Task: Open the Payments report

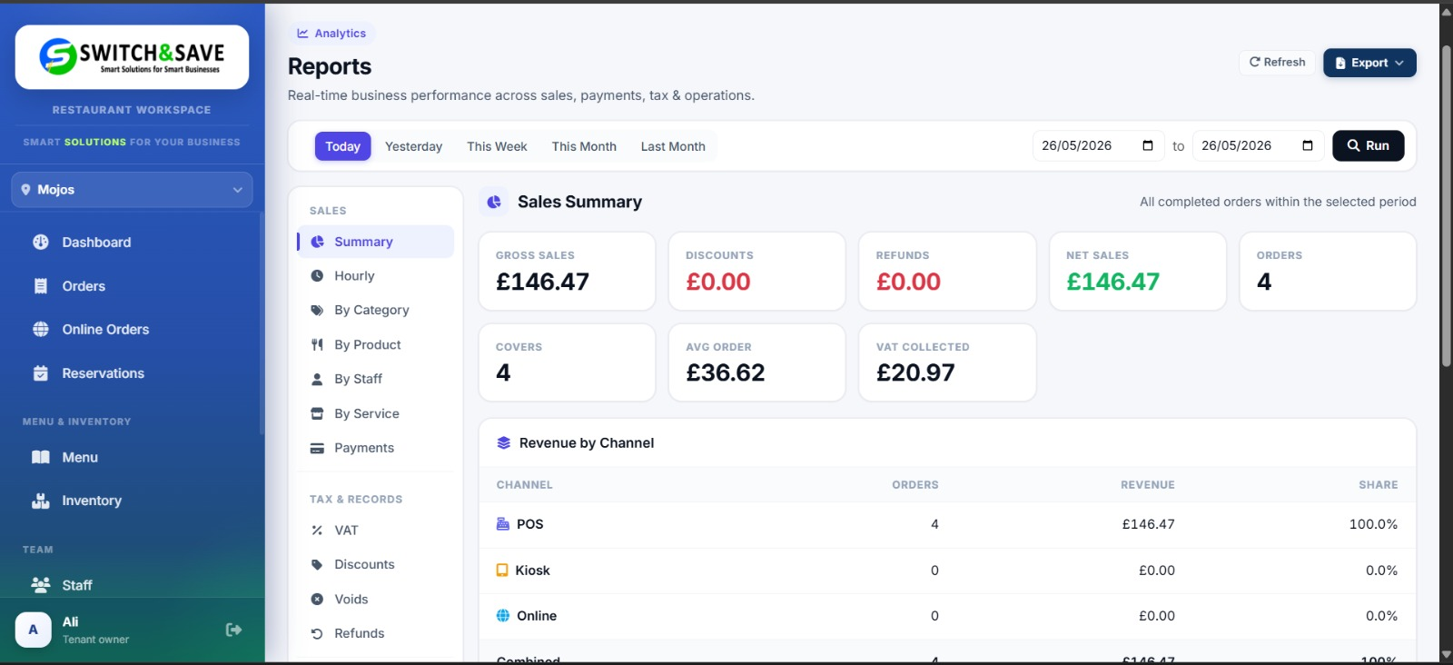Action: pos(375,448)
